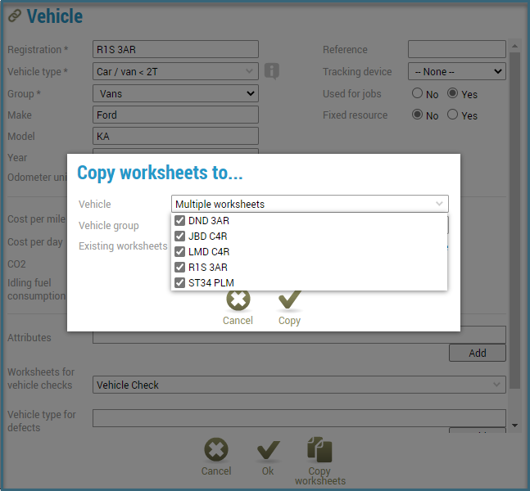Select Yes for Fixed resource
The height and width of the screenshot is (491, 530).
(x=453, y=115)
